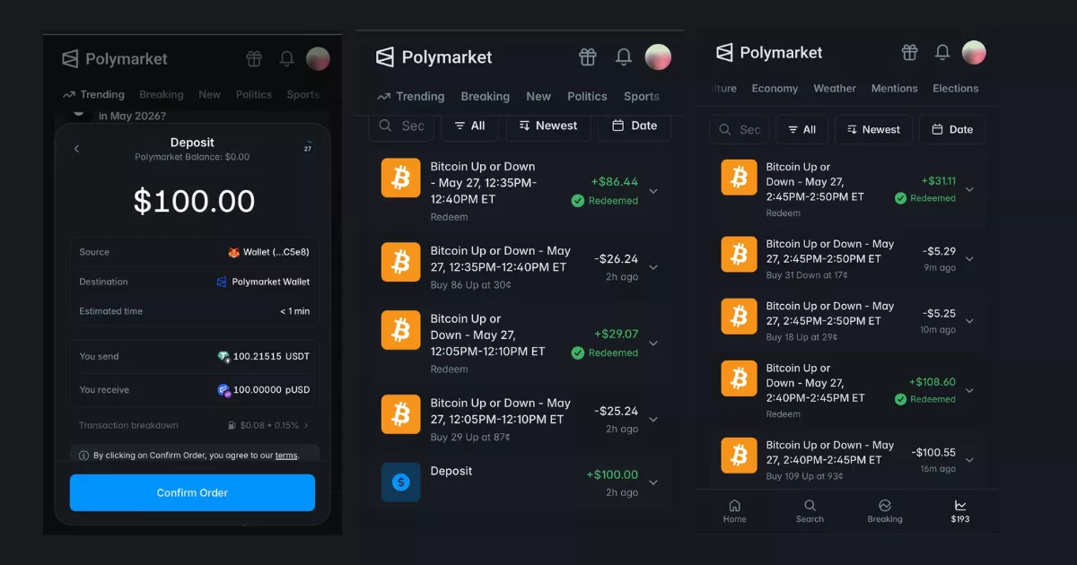Click the profile avatar in the left Deposit screen
The height and width of the screenshot is (565, 1077).
(318, 59)
